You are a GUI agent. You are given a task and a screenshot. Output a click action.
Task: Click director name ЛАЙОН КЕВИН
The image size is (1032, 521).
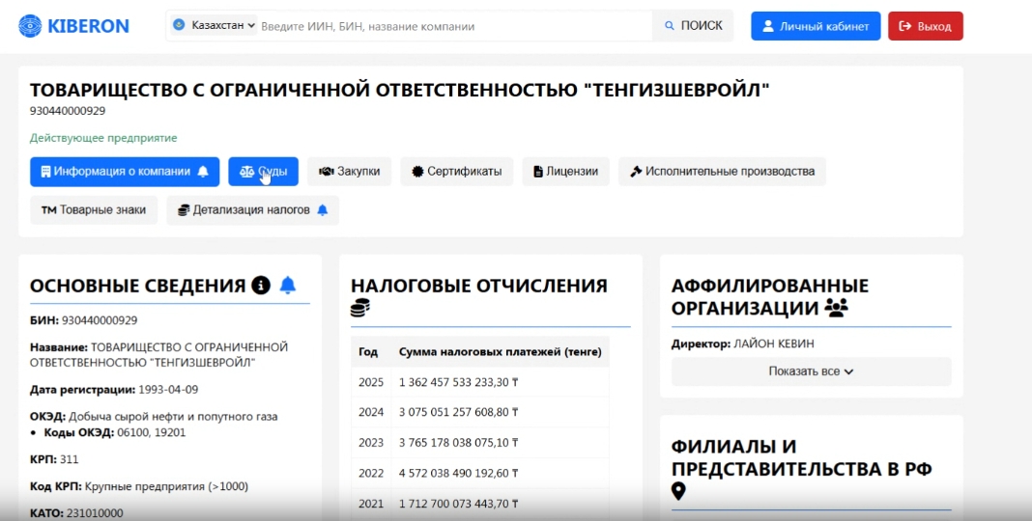[774, 343]
